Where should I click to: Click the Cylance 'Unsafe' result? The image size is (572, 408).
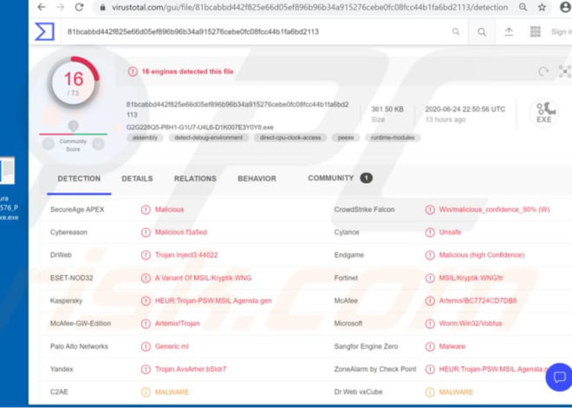point(450,233)
